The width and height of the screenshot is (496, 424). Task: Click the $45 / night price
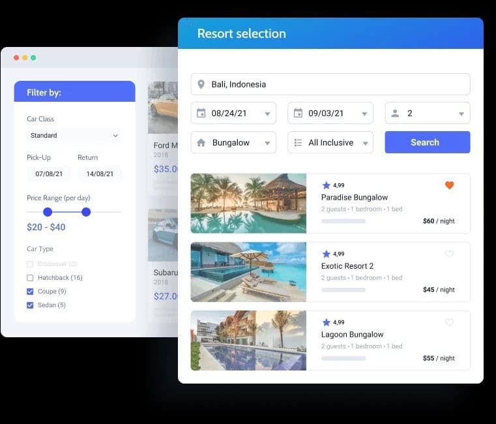click(439, 290)
